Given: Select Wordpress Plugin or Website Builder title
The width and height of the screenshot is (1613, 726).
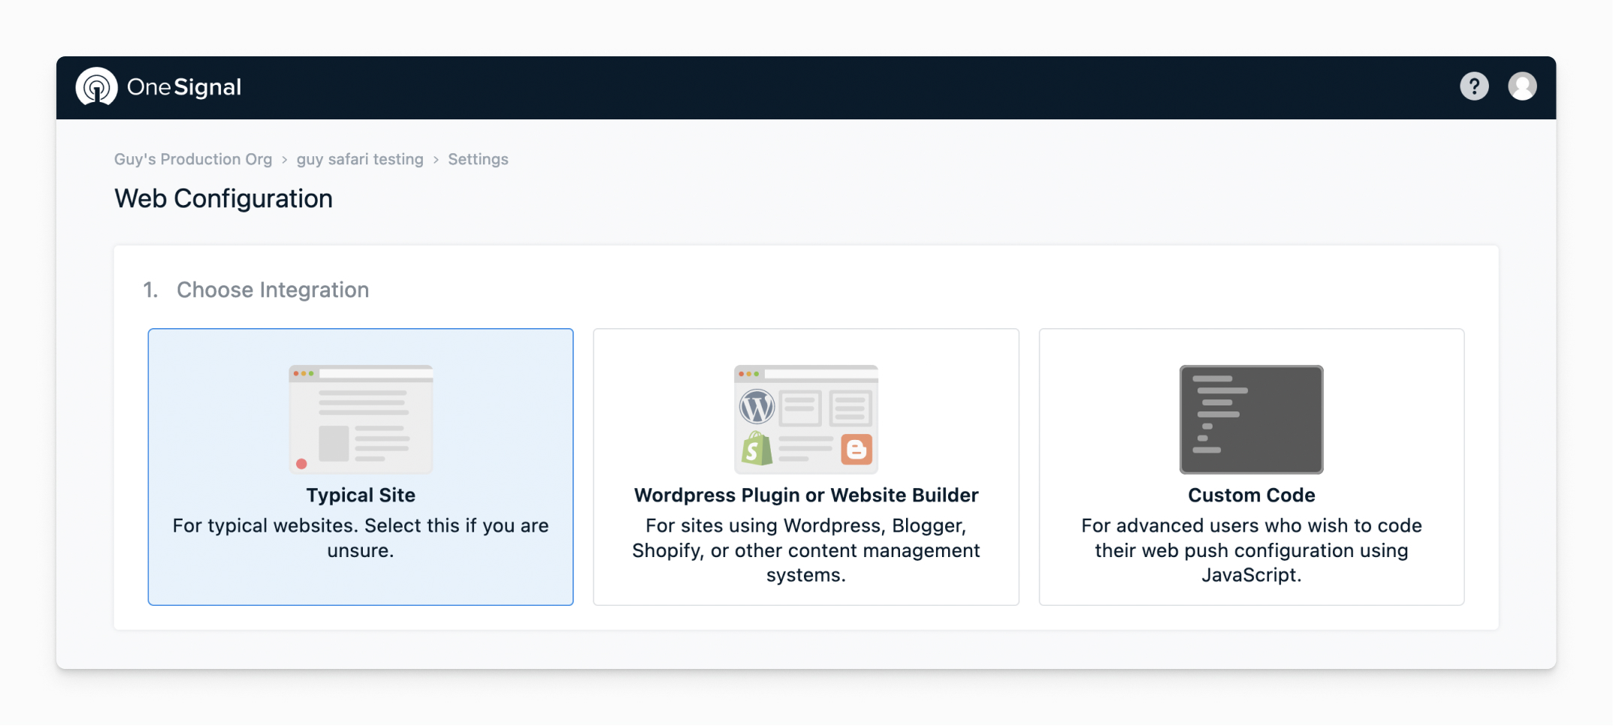Looking at the screenshot, I should pos(806,495).
